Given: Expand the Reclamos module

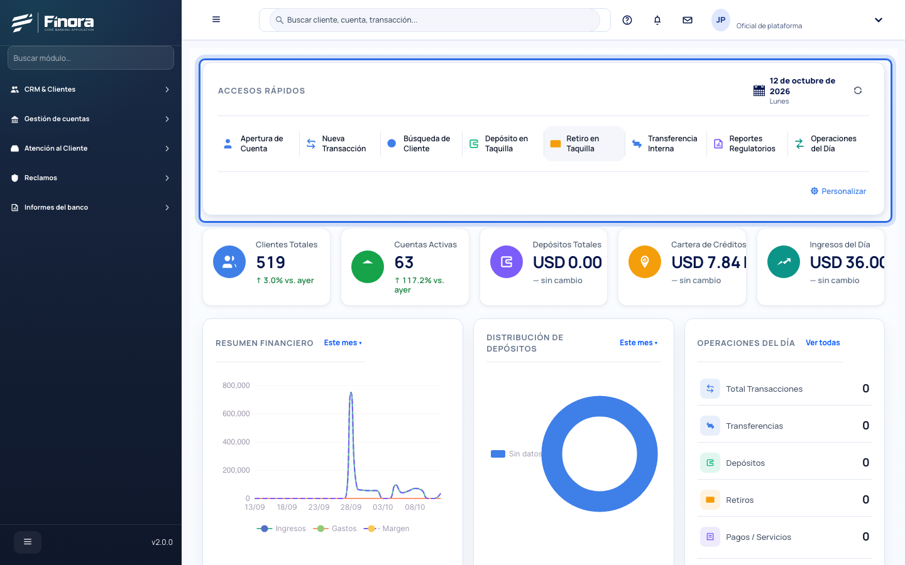Looking at the screenshot, I should coord(90,178).
